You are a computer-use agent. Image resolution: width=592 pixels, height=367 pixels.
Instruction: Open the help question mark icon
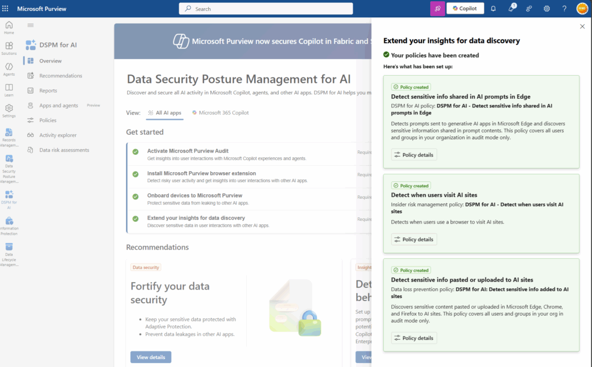564,8
